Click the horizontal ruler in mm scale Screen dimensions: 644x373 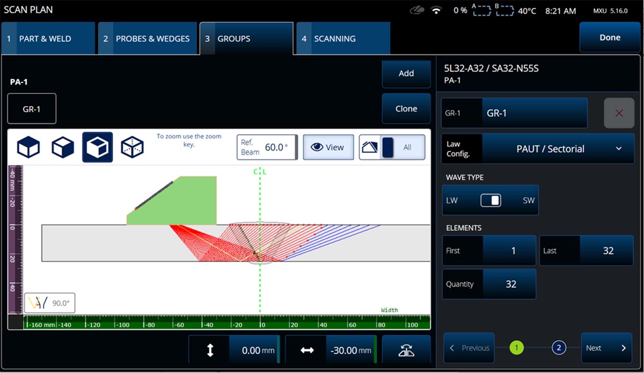(226, 323)
